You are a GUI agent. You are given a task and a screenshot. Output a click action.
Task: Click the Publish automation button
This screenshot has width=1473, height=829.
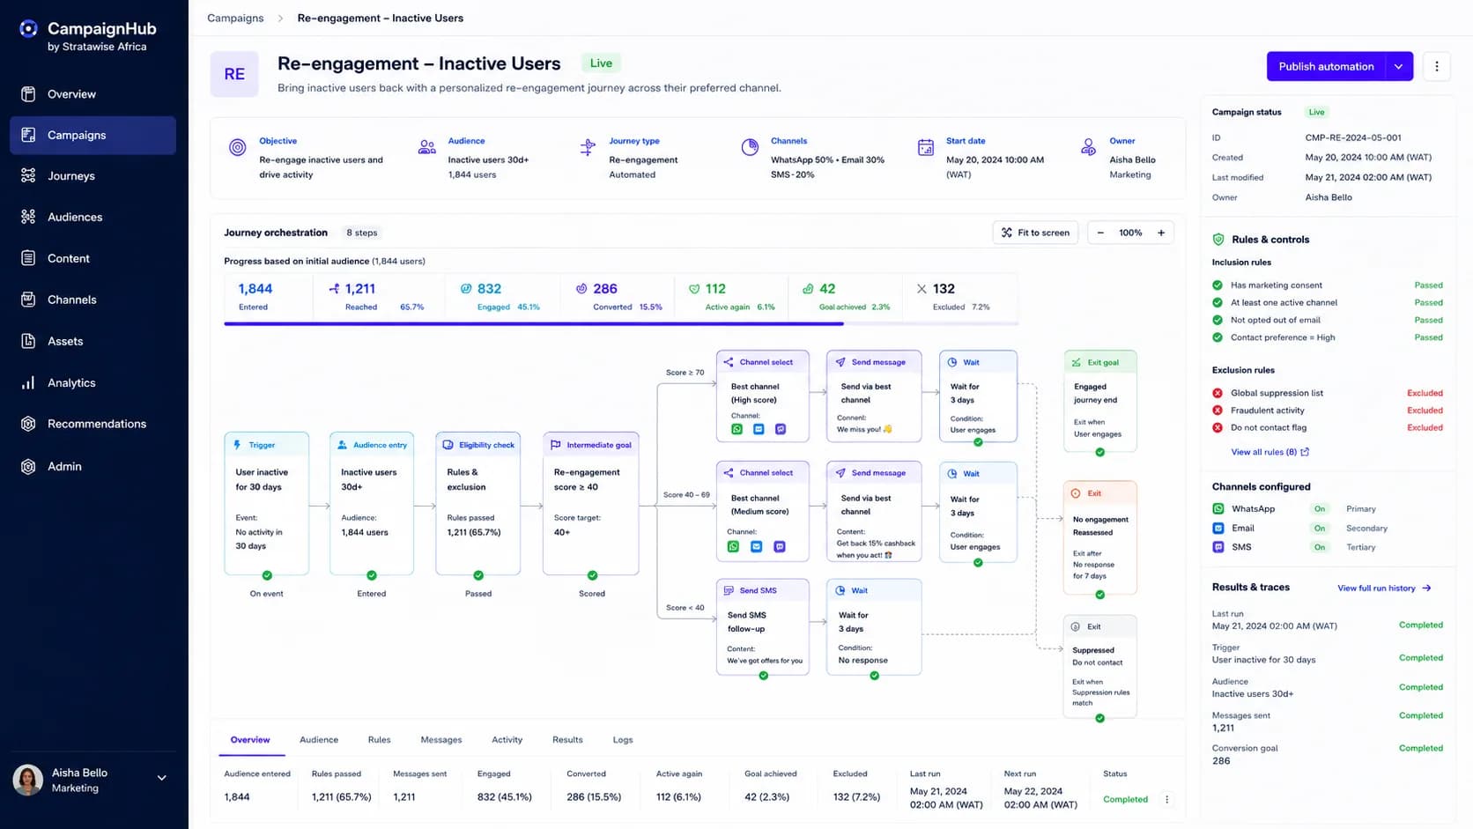tap(1326, 66)
